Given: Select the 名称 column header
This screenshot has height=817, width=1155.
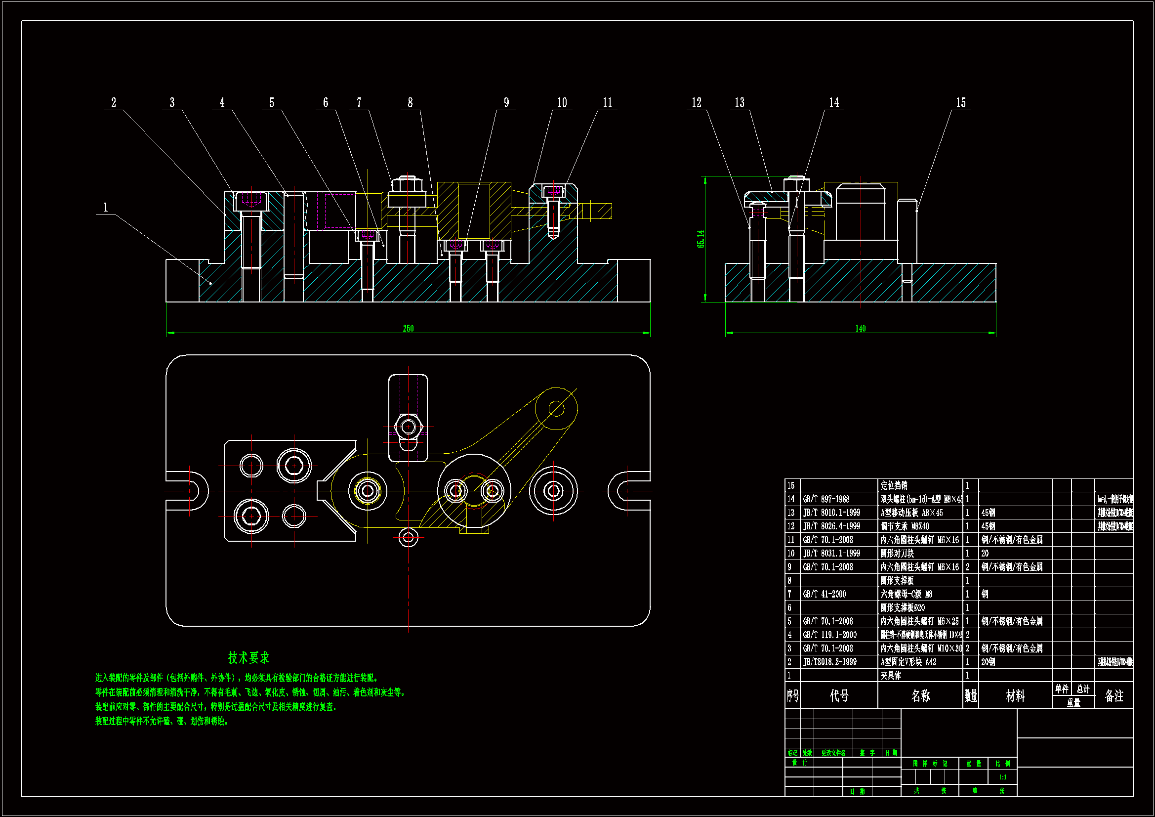Looking at the screenshot, I should tap(920, 696).
